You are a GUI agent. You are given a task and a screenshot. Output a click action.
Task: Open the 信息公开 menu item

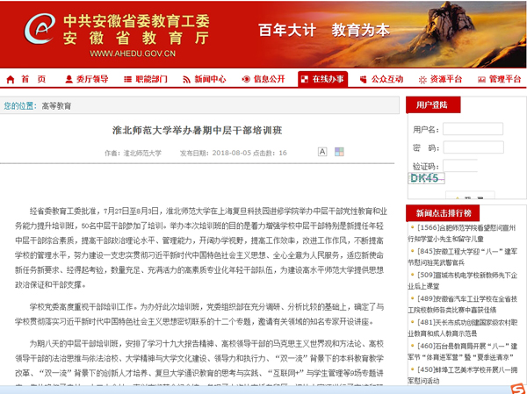click(270, 79)
